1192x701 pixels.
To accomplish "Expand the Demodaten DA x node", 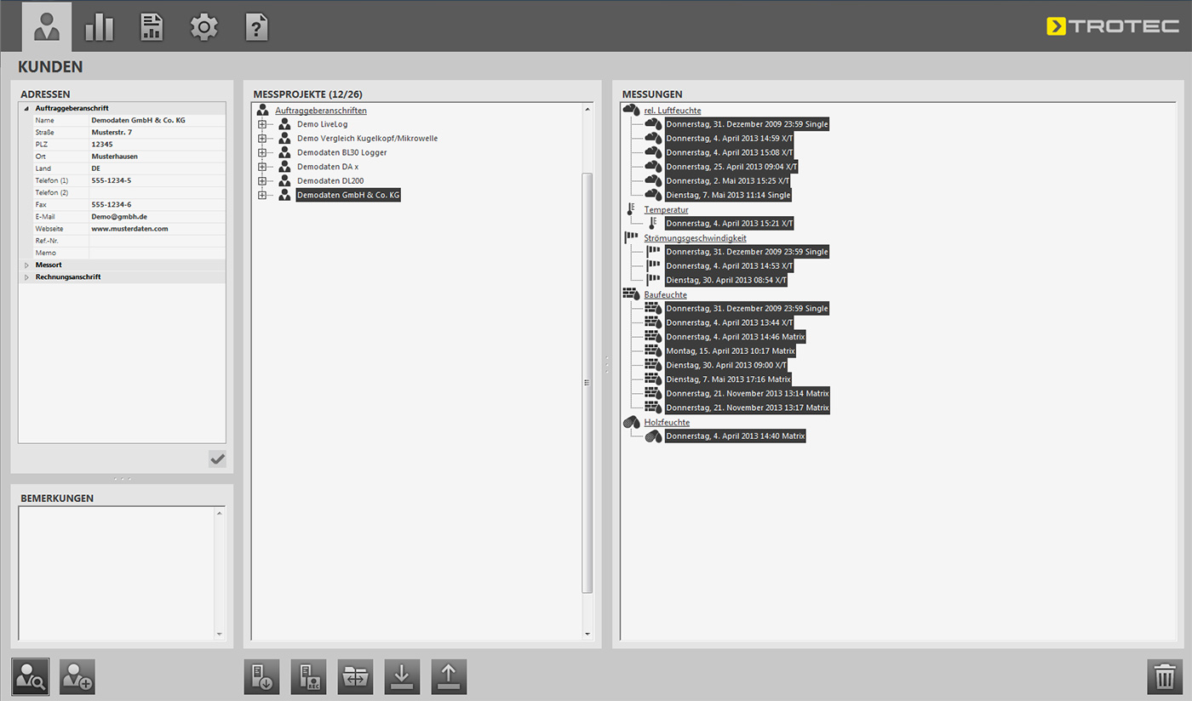I will (x=262, y=167).
